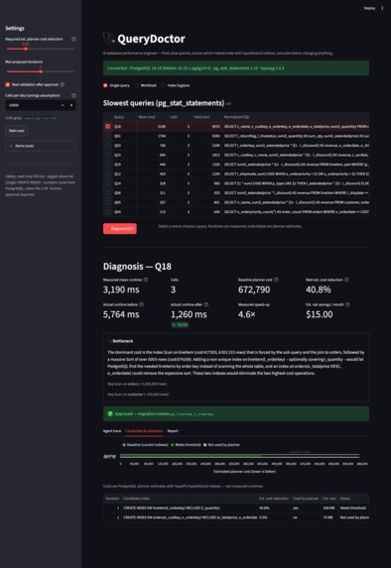Click the CREATE INDEX ON orders candidate cell
Screen dimensions: 391x568
190,517
